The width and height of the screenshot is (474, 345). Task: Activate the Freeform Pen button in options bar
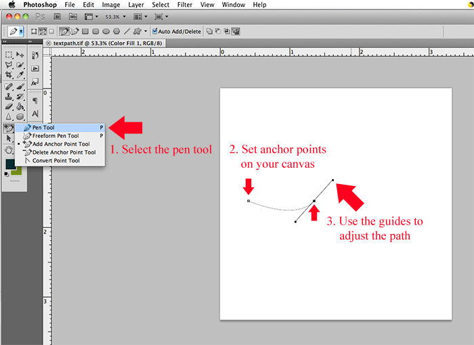[74, 31]
